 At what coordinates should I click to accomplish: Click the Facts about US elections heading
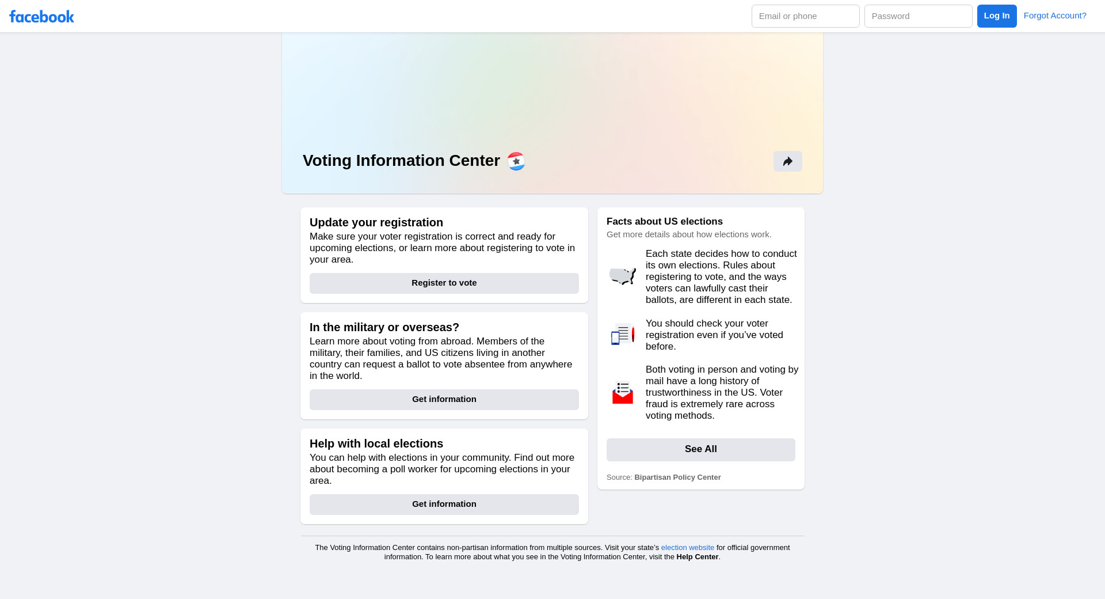point(664,222)
